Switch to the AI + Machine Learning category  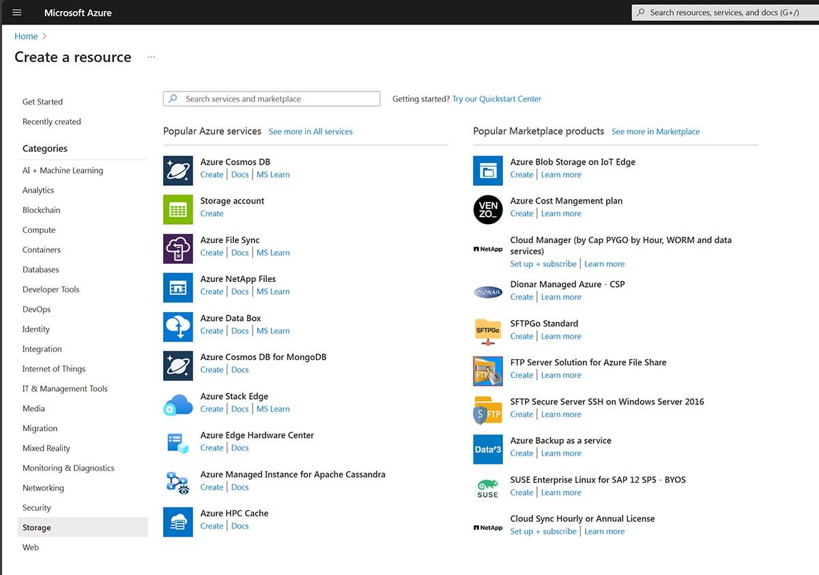coord(63,170)
